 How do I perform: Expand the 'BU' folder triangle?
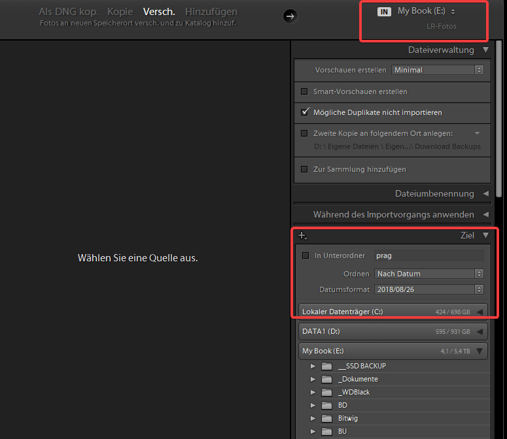click(313, 431)
